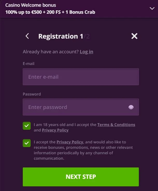Screen dimensions: 158x191
Task: Show password using the eye icon
Action: tap(131, 107)
